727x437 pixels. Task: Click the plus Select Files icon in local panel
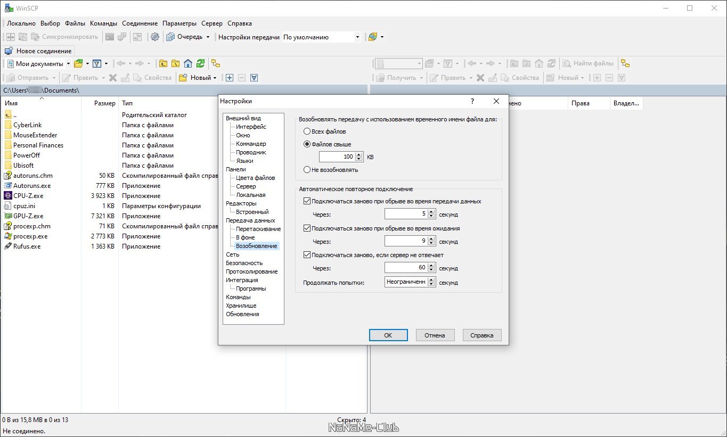(230, 78)
